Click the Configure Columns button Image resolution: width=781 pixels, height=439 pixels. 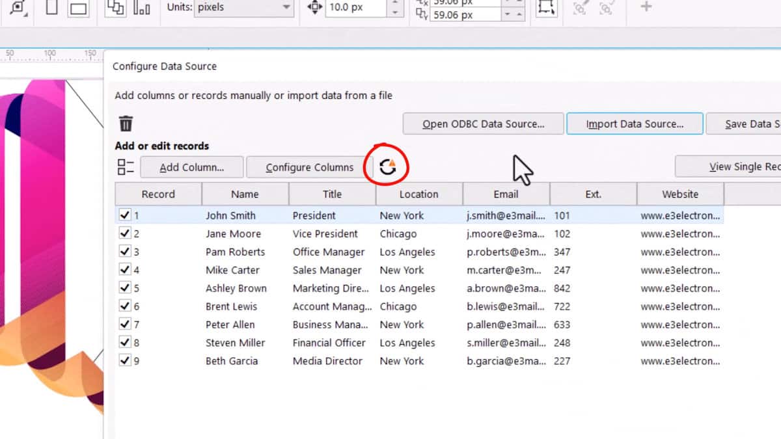click(311, 166)
